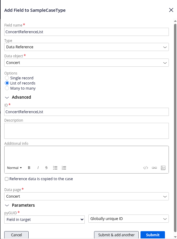This screenshot has height=239, width=177.
Task: Apply italic formatting in Additional info editor
Action: click(x=38, y=168)
